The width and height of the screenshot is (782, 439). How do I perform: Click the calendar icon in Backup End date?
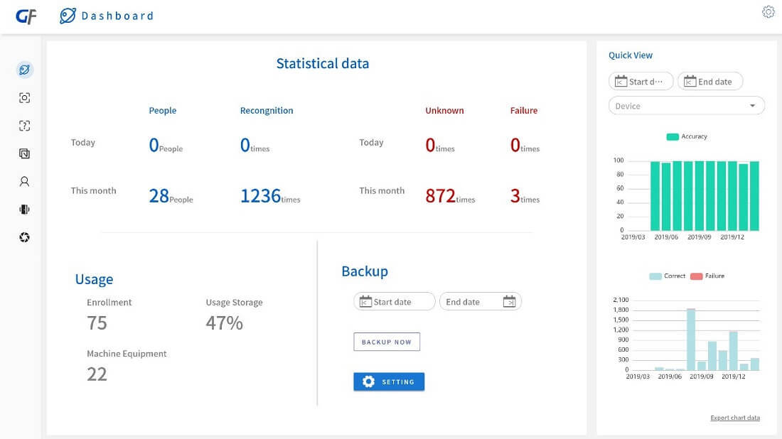coord(509,301)
